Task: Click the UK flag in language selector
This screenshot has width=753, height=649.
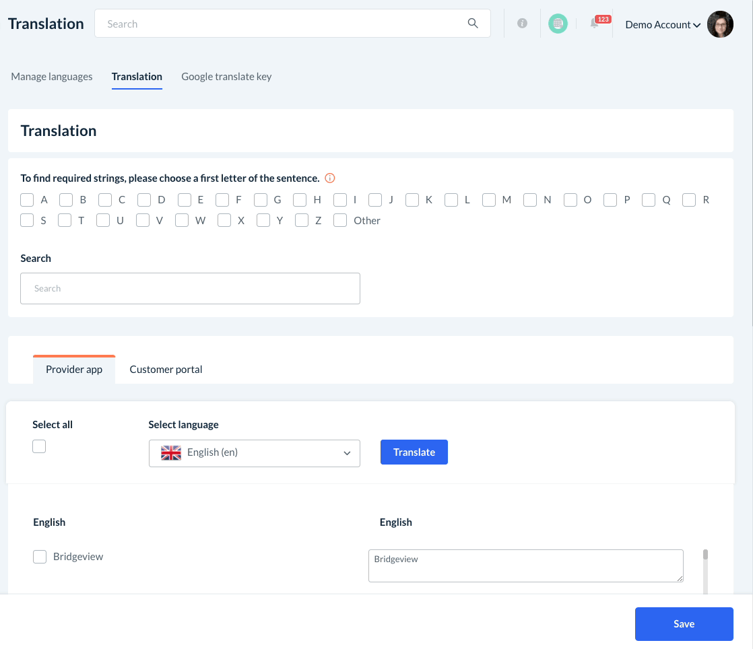Action: [171, 453]
